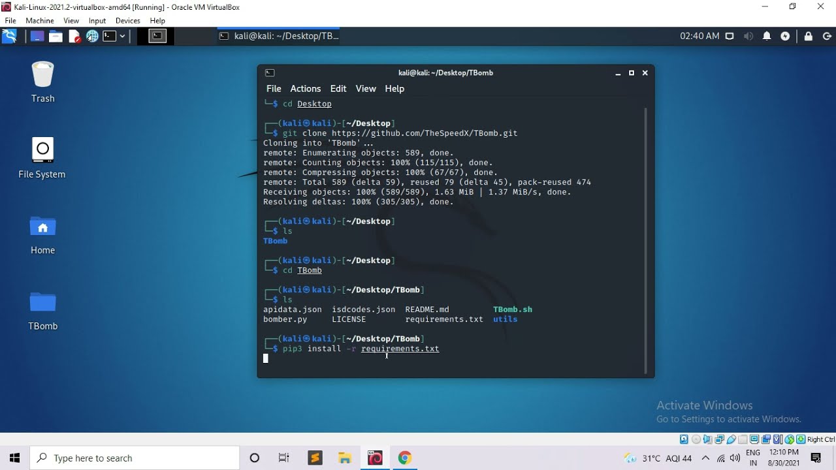
Task: Click VirtualBox audio status indicator
Action: pyautogui.click(x=707, y=439)
